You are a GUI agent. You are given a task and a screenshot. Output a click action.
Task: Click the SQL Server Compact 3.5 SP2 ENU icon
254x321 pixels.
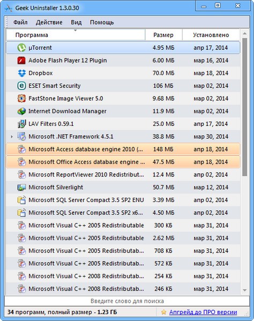(x=21, y=200)
